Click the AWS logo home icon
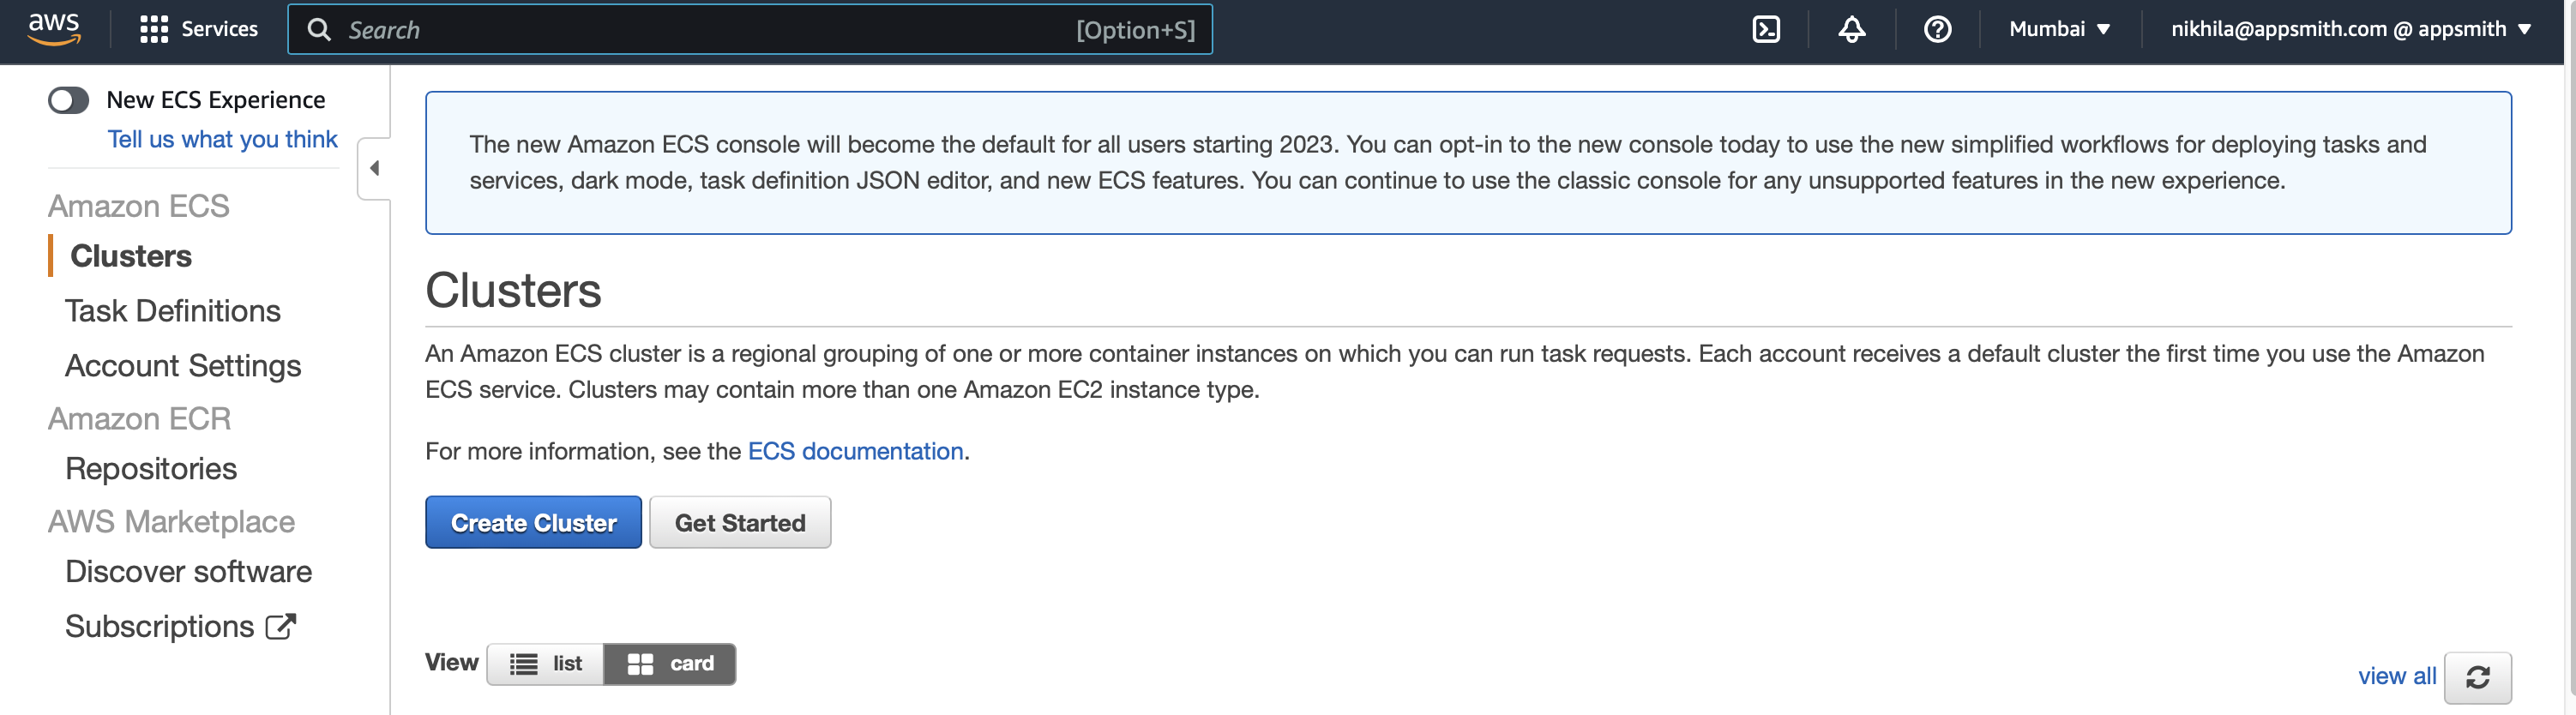Screen dimensions: 2576x715 click(54, 29)
